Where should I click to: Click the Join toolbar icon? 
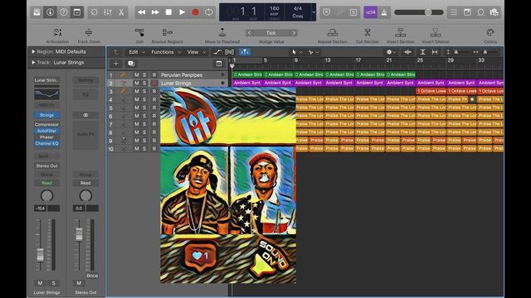tap(139, 33)
